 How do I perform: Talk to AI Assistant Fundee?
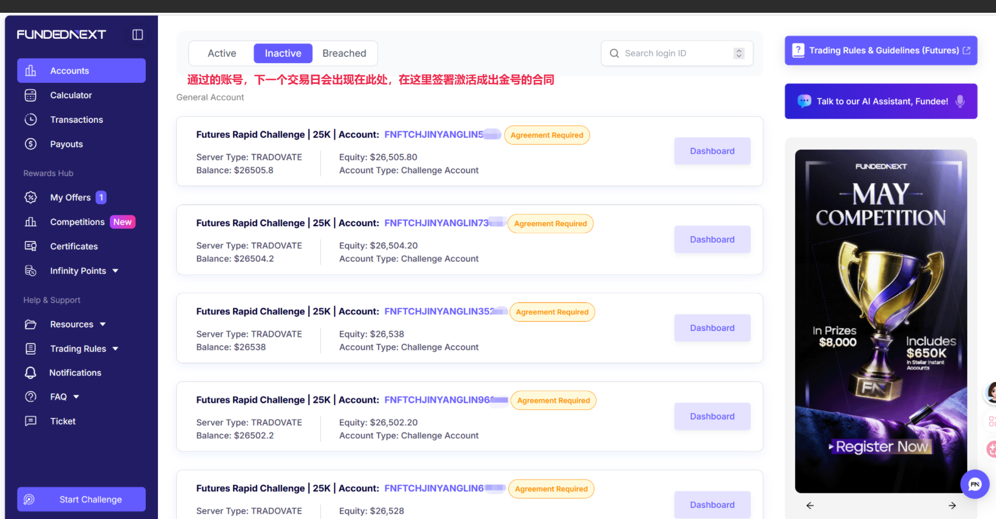click(x=881, y=101)
